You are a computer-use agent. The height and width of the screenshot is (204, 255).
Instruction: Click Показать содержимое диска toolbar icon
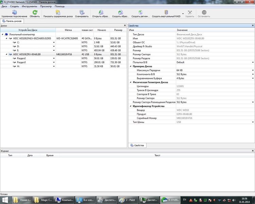point(58,12)
